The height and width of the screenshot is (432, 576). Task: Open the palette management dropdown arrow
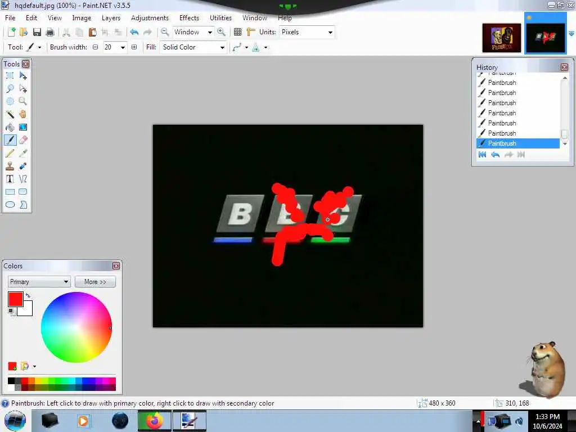click(34, 366)
